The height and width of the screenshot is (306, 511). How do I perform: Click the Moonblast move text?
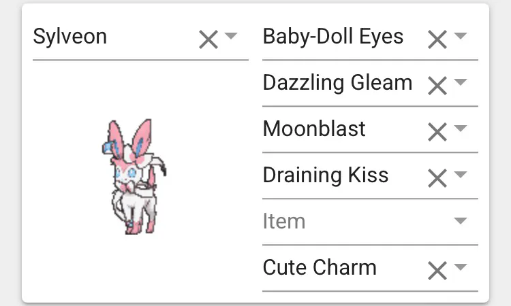tap(314, 129)
